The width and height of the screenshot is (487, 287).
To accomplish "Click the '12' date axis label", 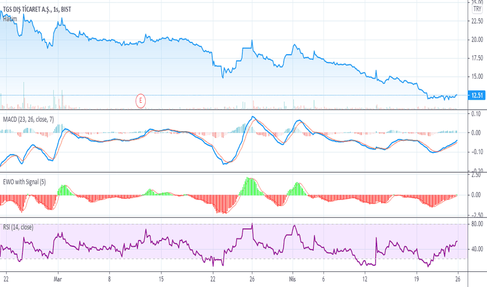I will 364,279.
